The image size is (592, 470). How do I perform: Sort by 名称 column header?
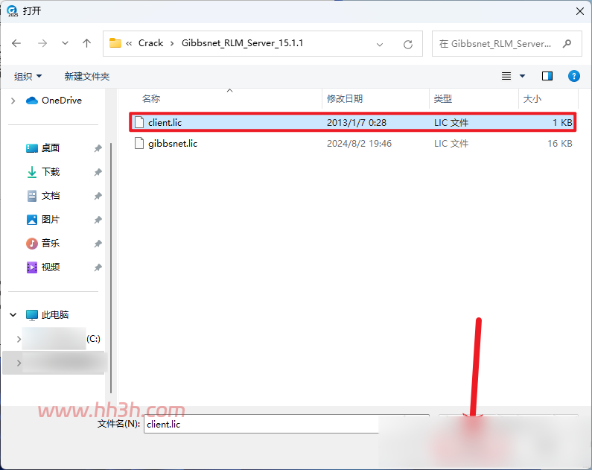[151, 99]
